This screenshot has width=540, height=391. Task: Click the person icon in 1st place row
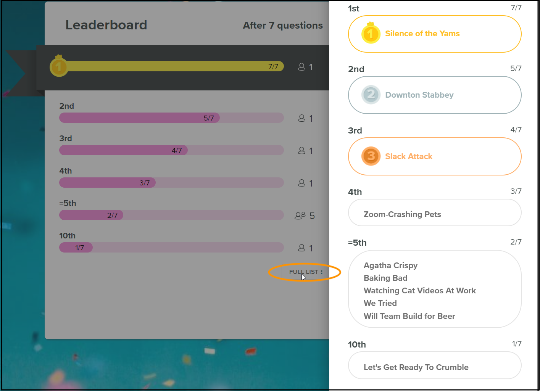pos(301,67)
